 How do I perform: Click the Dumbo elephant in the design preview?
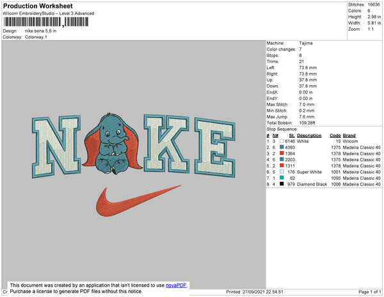(x=113, y=144)
